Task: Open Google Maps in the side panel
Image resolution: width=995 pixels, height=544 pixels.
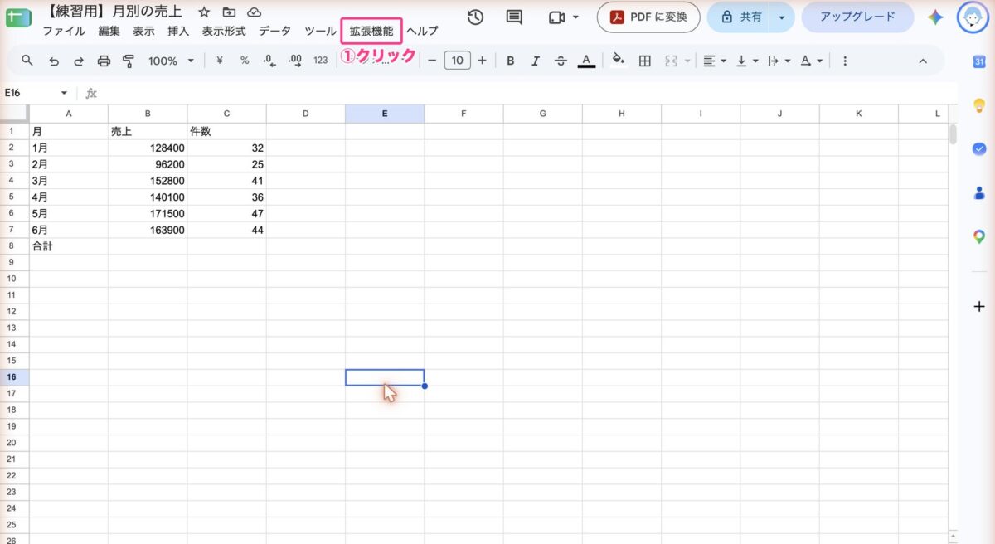Action: click(979, 236)
